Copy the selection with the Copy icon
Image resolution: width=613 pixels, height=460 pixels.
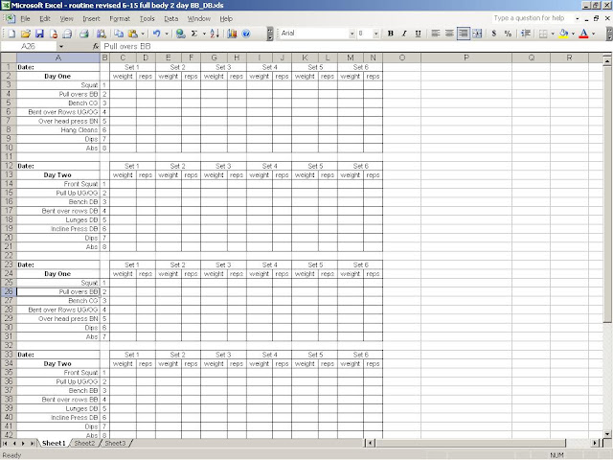tap(119, 34)
